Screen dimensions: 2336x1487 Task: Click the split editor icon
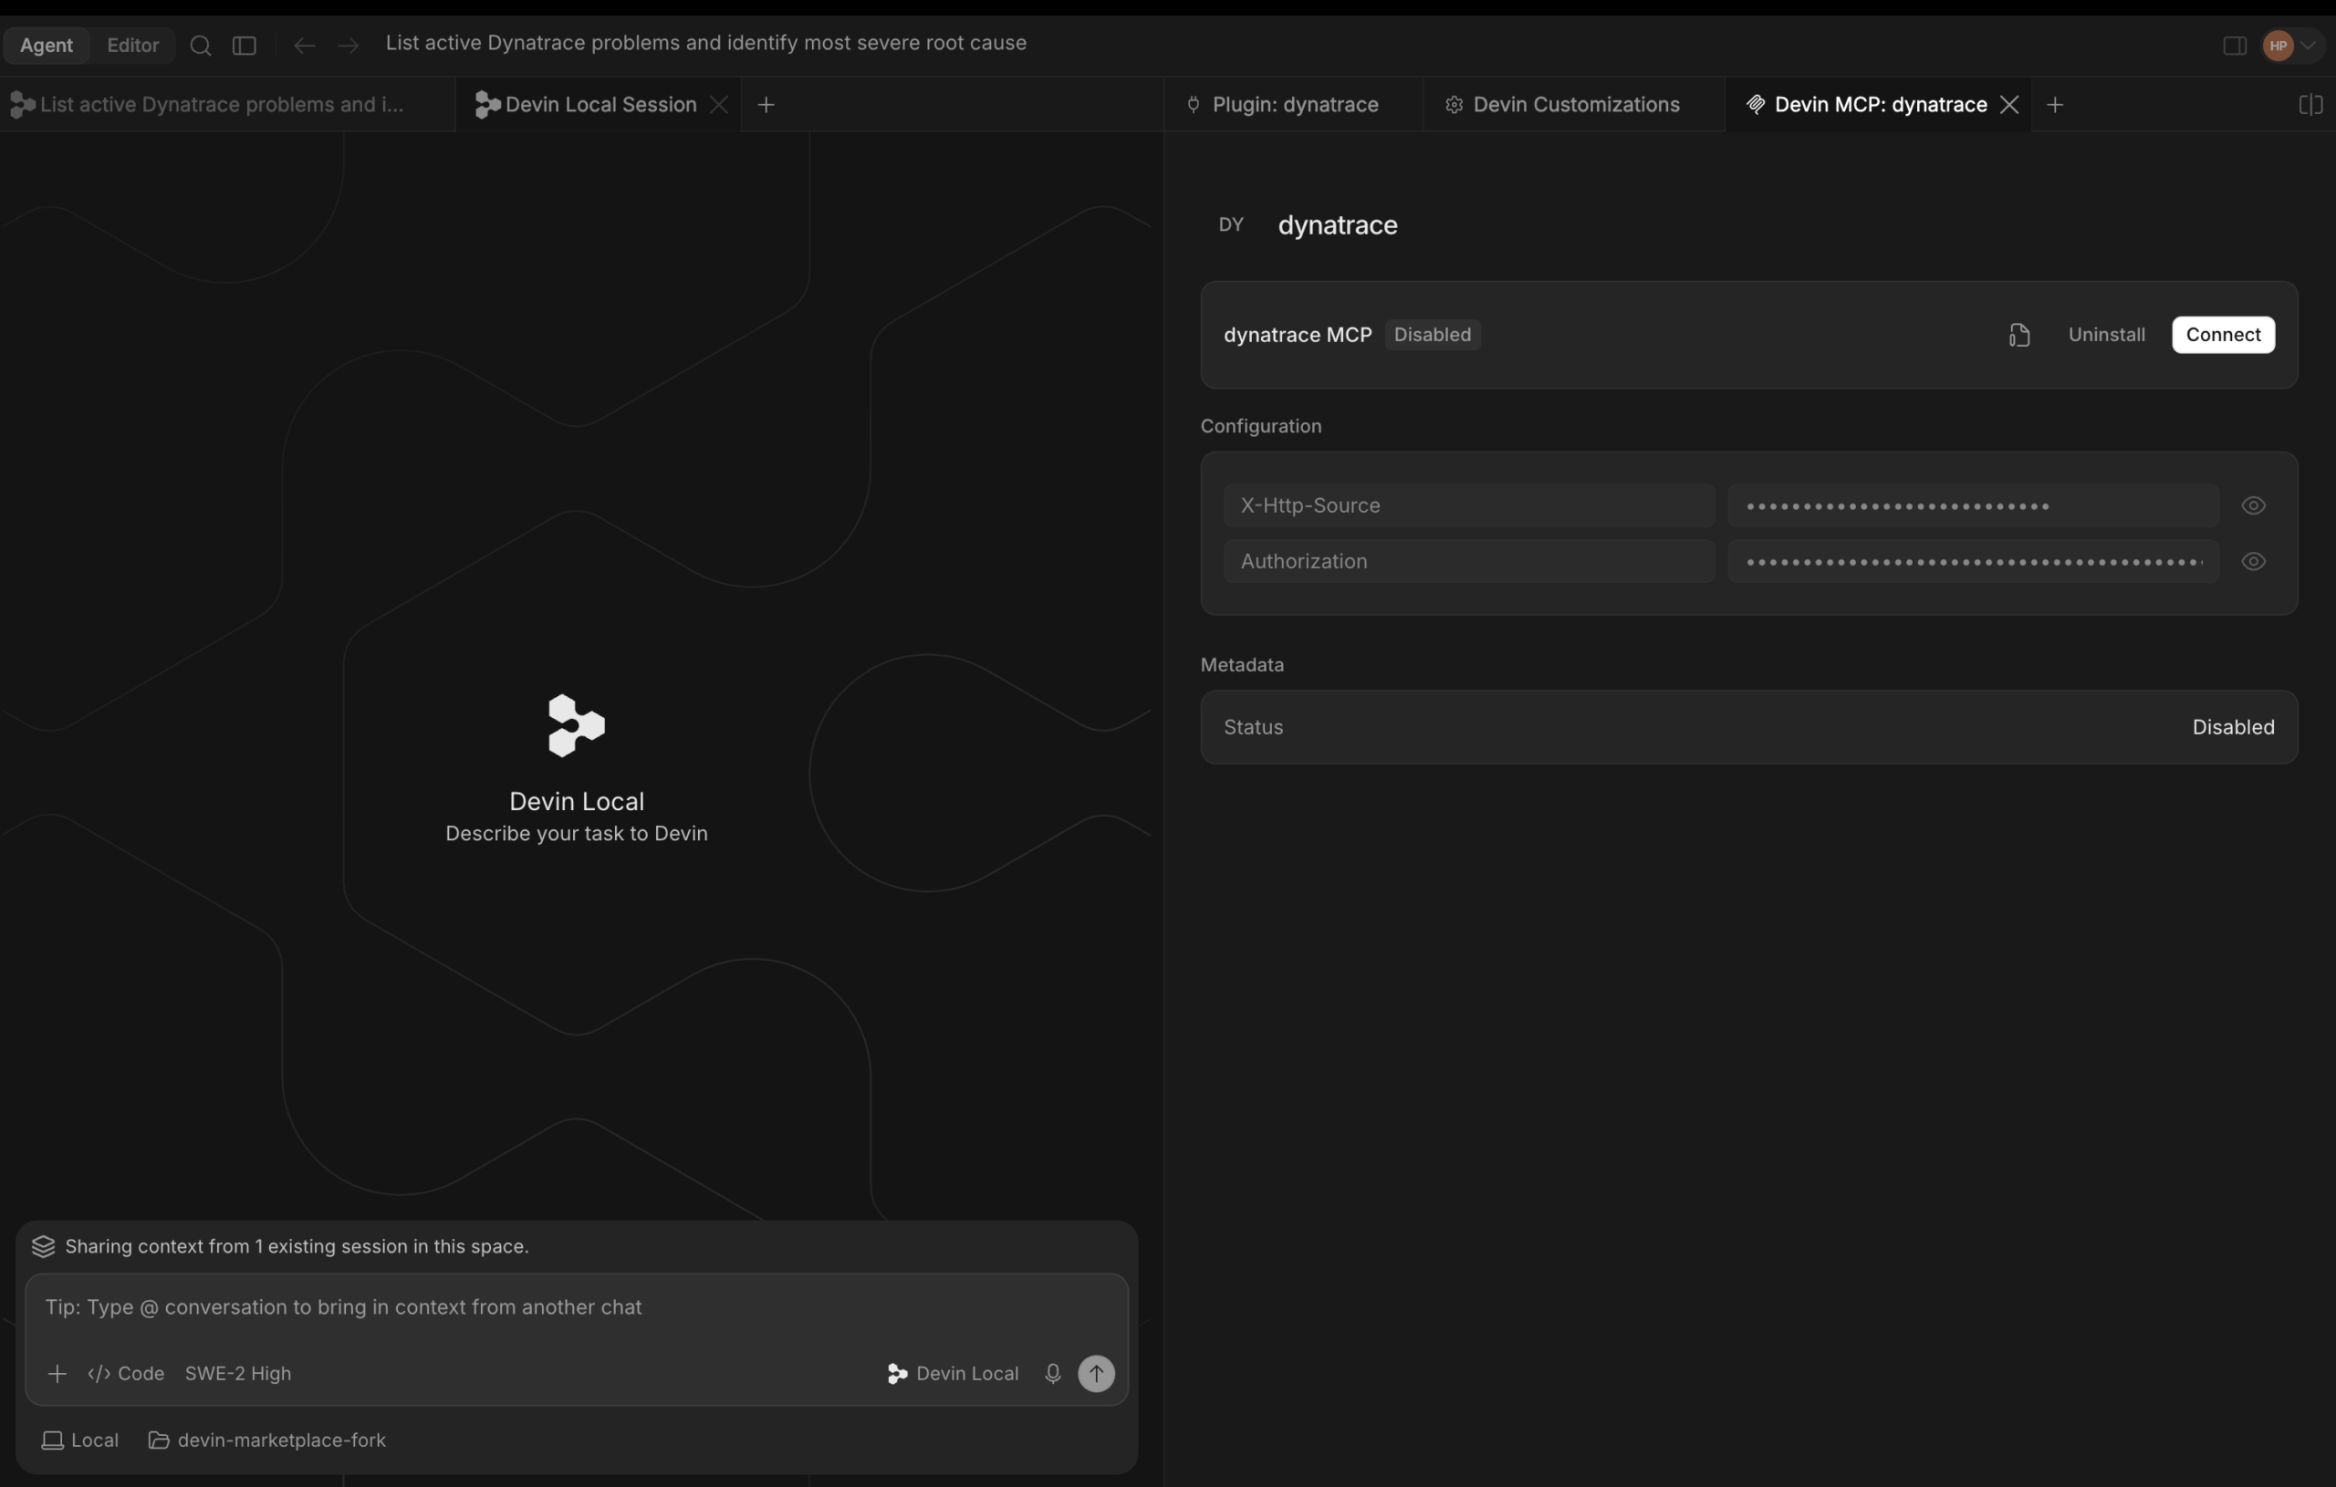pyautogui.click(x=2310, y=105)
